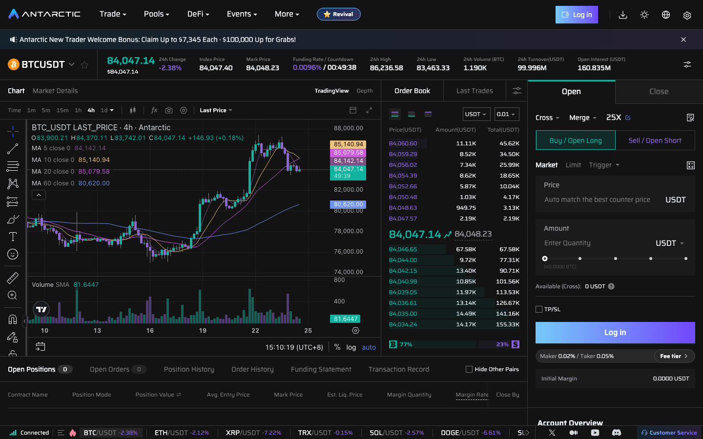
Task: Open order book 0.01 precision dropdown
Action: coord(506,114)
